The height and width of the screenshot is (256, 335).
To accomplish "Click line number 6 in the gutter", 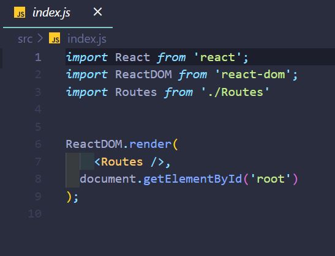I will [38, 144].
